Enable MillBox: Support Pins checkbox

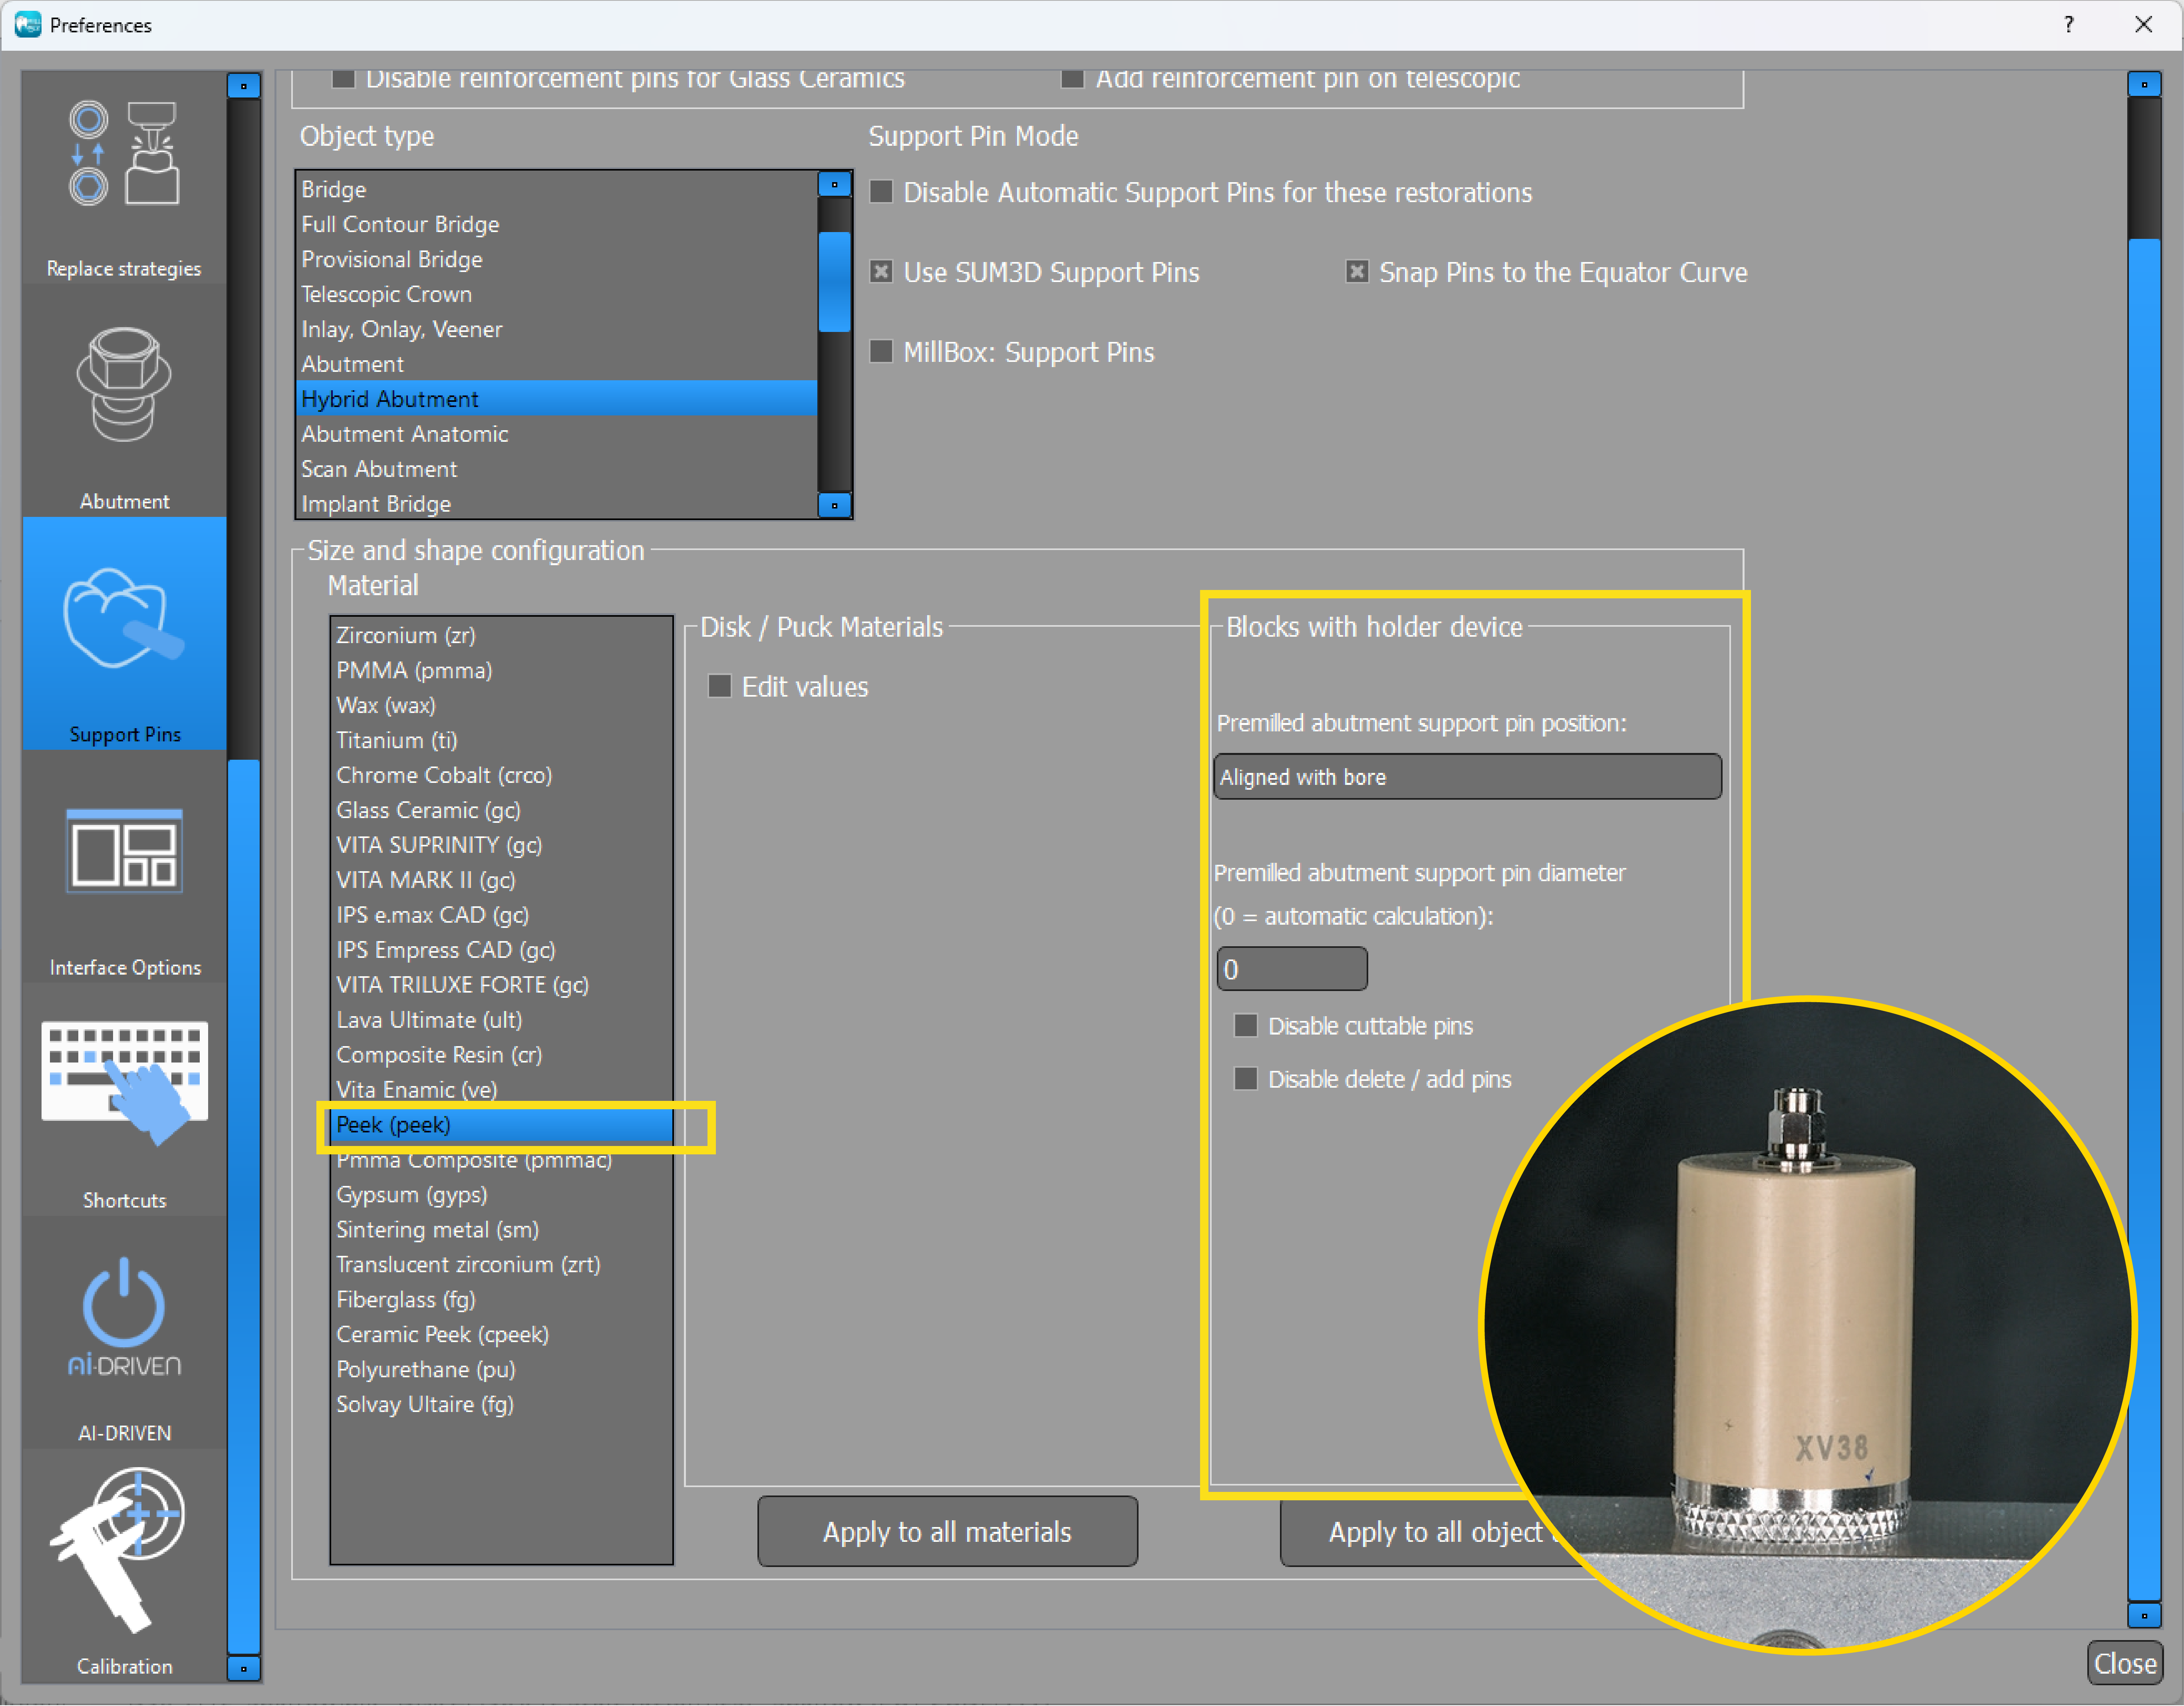coord(881,351)
